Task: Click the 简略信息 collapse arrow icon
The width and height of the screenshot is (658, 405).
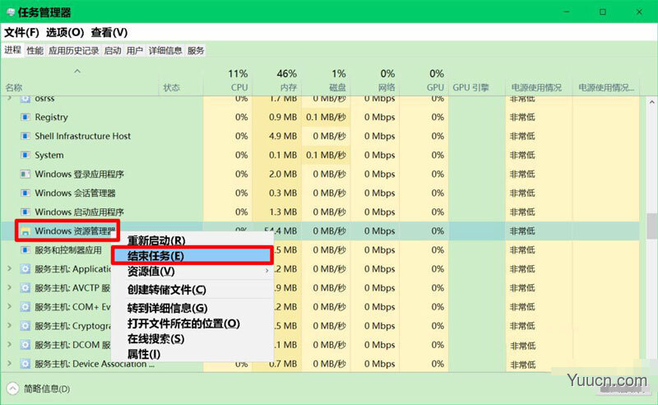Action: click(x=12, y=389)
